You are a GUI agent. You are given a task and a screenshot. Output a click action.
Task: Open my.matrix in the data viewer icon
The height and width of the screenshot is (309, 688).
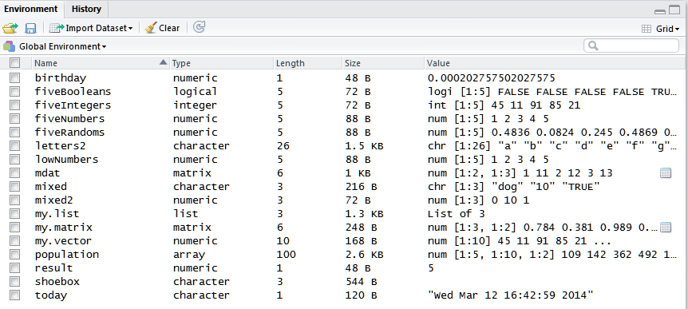coord(665,228)
